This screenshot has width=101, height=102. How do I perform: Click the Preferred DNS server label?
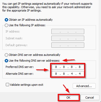[20, 67]
